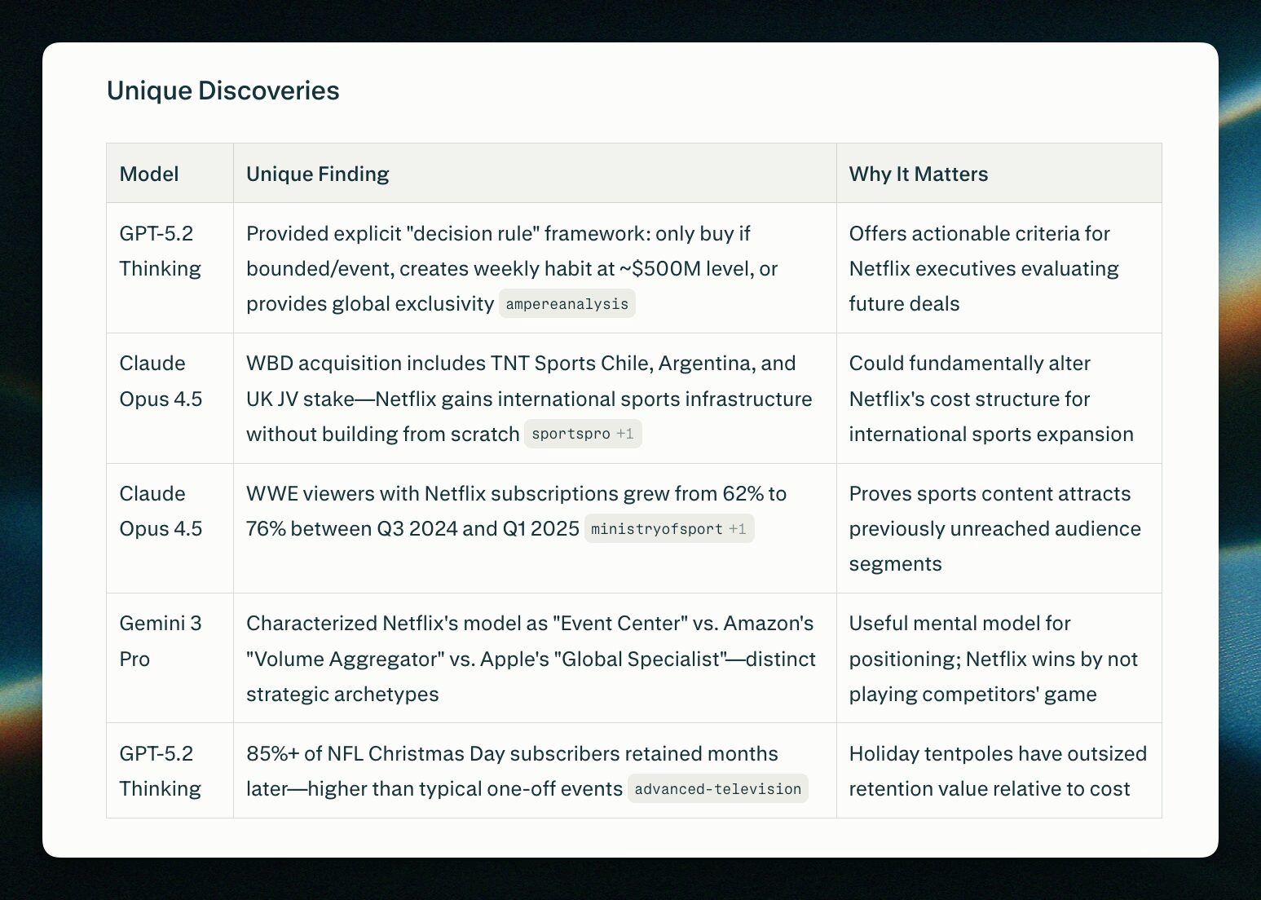Click the "Holiday tentpoles" why-it-matters cell
The width and height of the screenshot is (1261, 900).
pyautogui.click(x=997, y=771)
